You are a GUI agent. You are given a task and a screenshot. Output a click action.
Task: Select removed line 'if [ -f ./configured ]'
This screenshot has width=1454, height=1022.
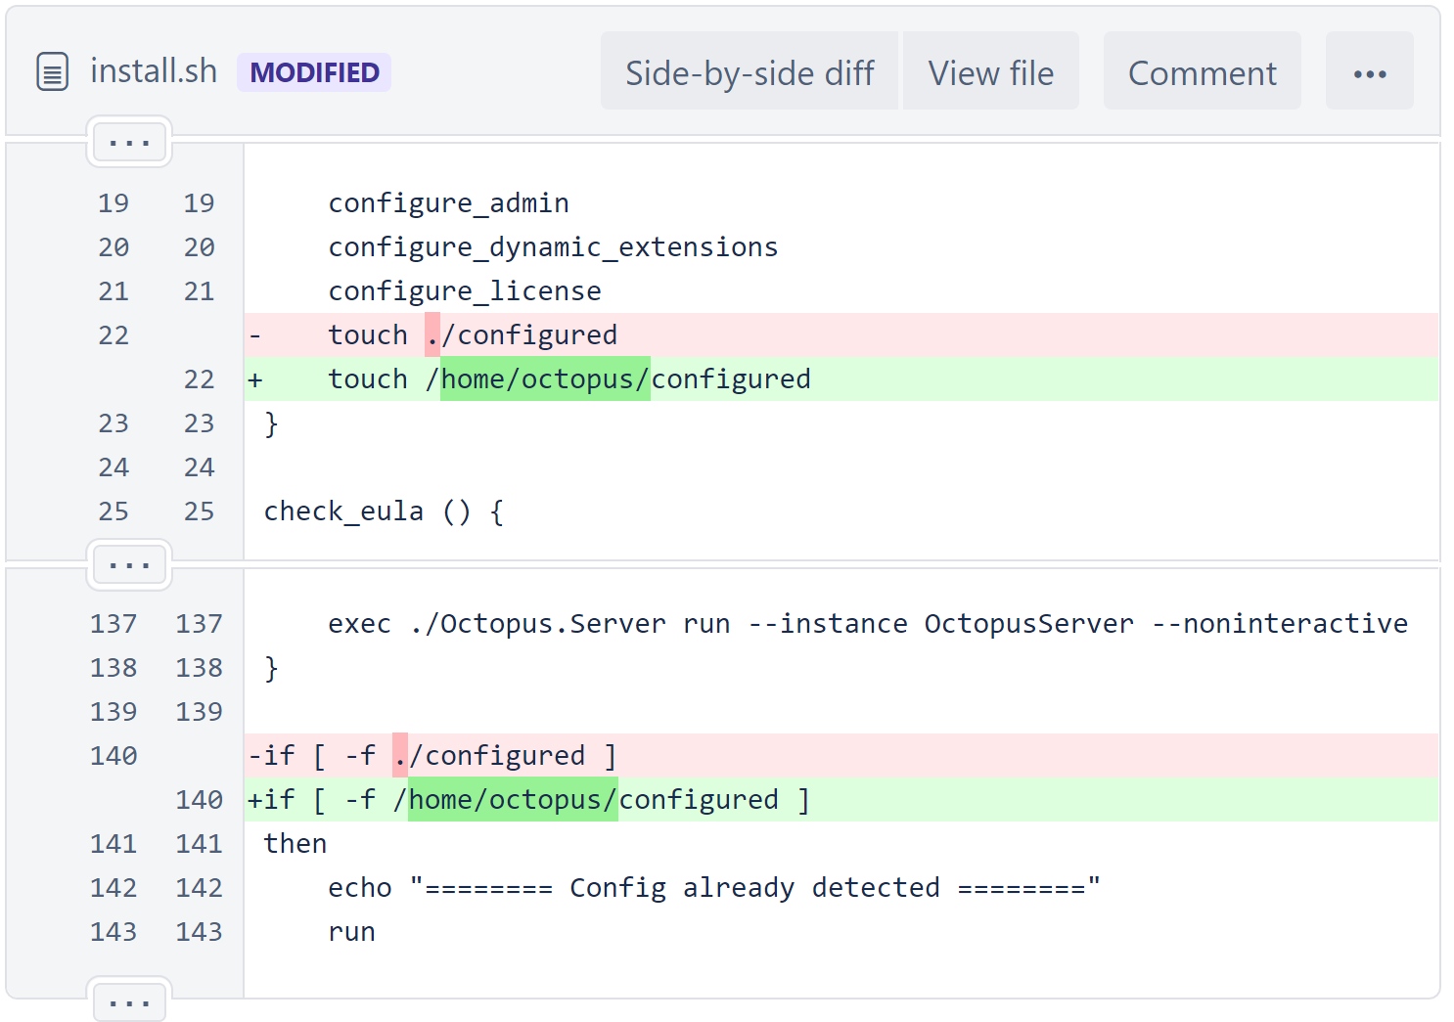841,756
